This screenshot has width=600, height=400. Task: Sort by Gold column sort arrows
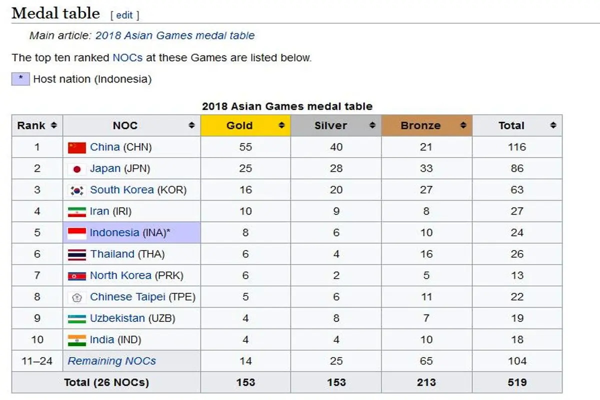[x=281, y=125]
